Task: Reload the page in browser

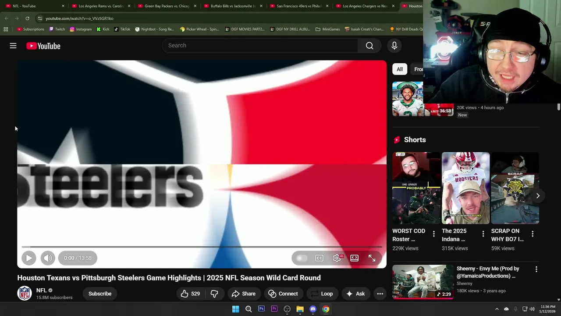Action: (27, 18)
